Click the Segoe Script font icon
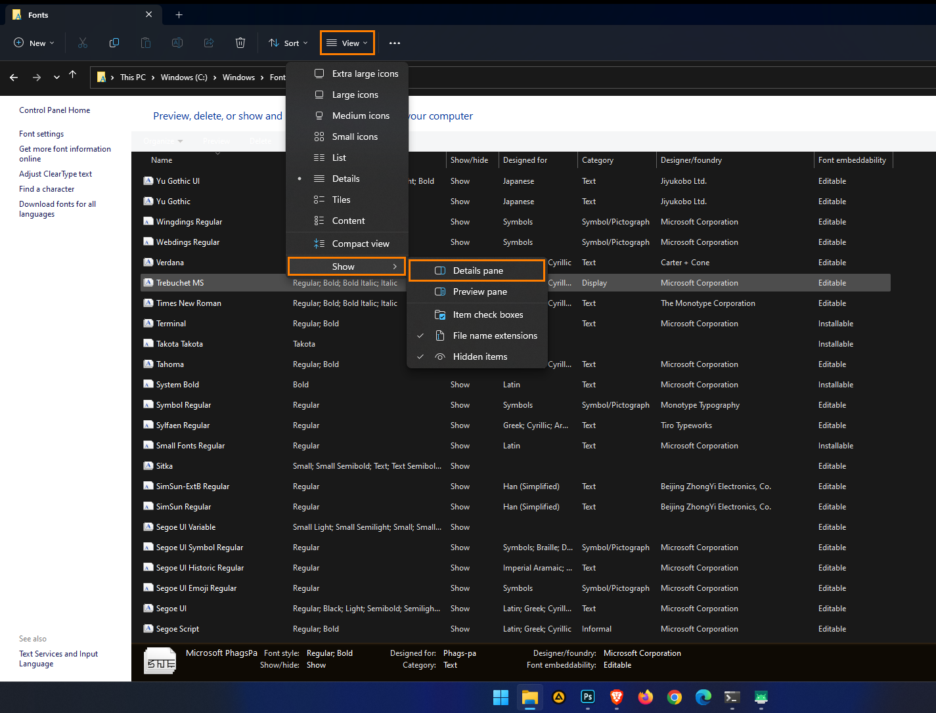Screen dimensions: 936x713 click(x=148, y=628)
